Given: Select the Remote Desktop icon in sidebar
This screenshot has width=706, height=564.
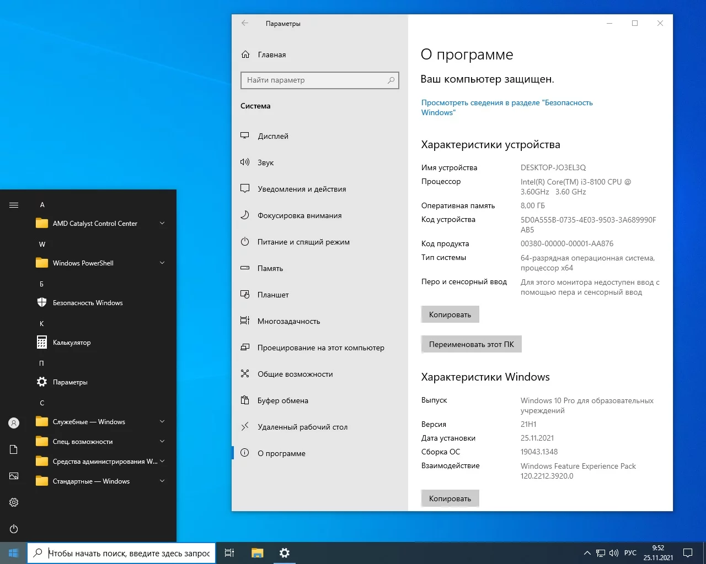Looking at the screenshot, I should coord(245,426).
